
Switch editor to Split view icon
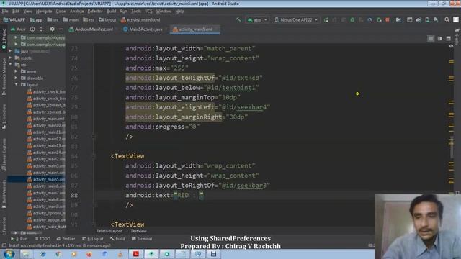point(440,38)
